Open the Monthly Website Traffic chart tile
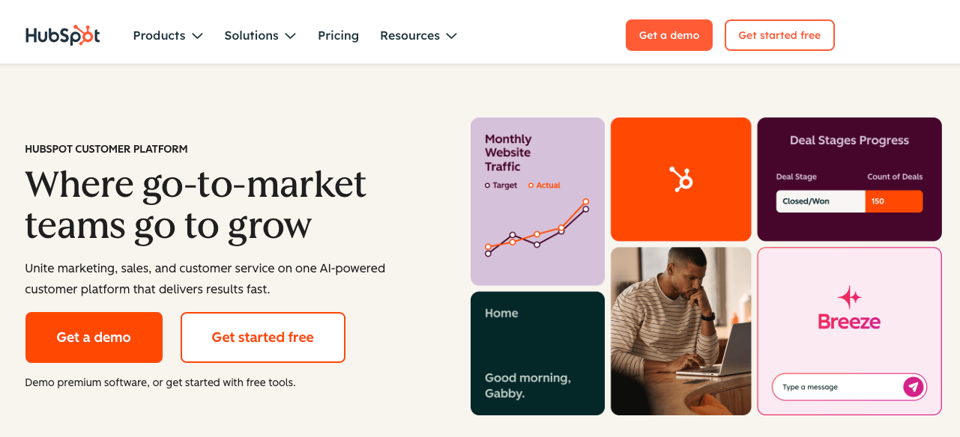 [x=537, y=201]
